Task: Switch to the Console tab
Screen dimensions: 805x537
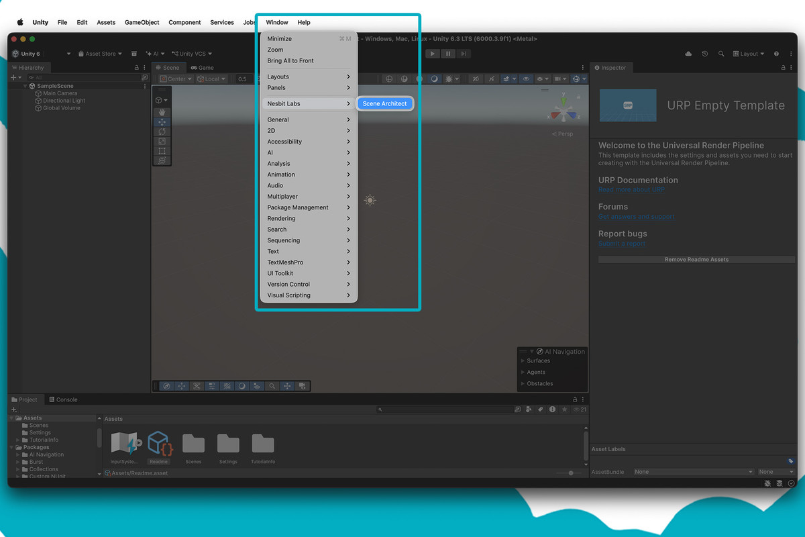Action: (63, 399)
